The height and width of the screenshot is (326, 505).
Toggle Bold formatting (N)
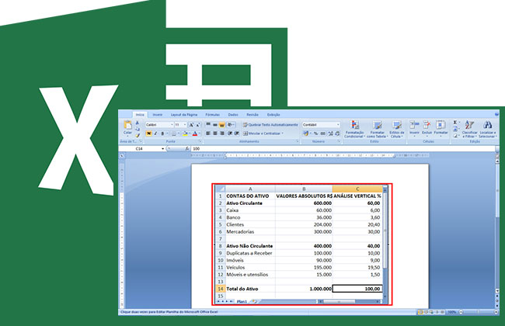[148, 134]
